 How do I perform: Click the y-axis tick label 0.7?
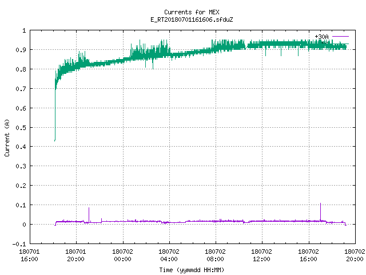pos(21,89)
